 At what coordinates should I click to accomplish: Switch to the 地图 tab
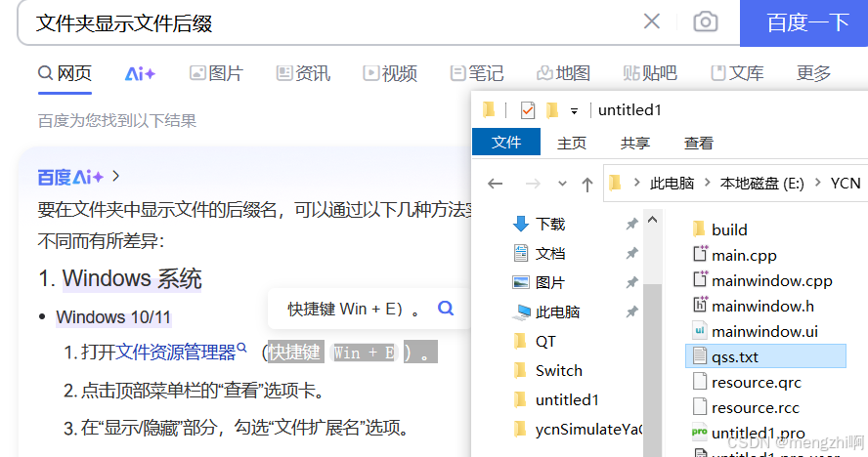coord(564,73)
